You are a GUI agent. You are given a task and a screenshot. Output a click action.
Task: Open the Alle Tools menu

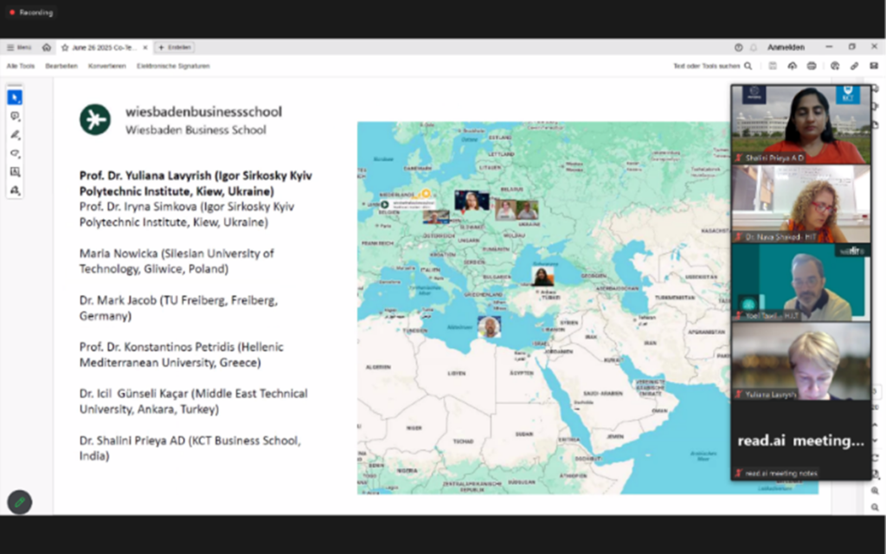pyautogui.click(x=21, y=66)
